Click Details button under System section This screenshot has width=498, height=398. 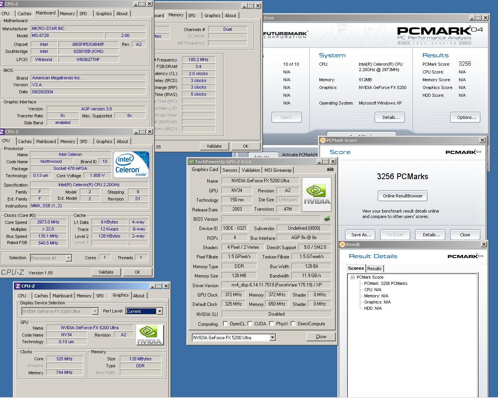tap(391, 117)
